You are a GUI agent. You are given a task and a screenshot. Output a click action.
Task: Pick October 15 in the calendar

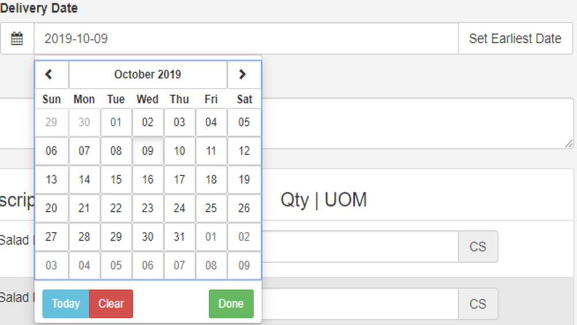pos(116,180)
